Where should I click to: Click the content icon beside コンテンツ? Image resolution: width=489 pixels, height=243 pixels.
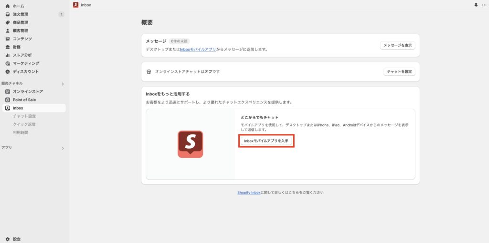point(8,39)
